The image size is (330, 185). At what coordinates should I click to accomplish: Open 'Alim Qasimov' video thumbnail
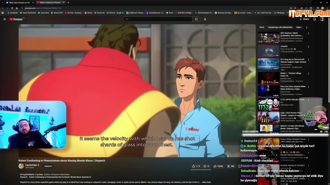[269, 38]
